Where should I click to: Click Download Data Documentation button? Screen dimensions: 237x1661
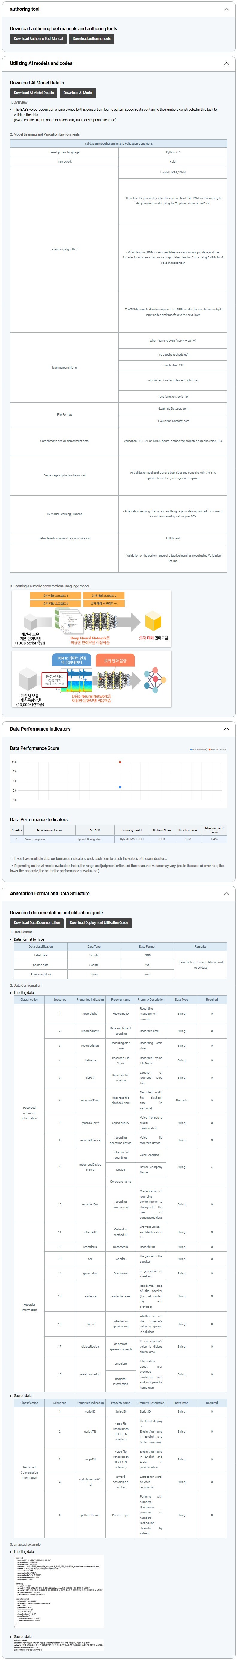(x=37, y=923)
